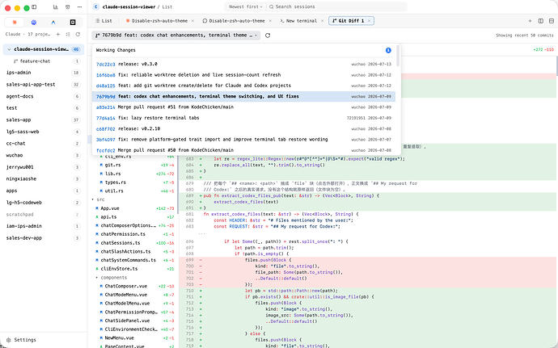Choose commit 16f6be8 fix reliable worktree deletion
Screen dimensions: 558x348
tap(243, 75)
